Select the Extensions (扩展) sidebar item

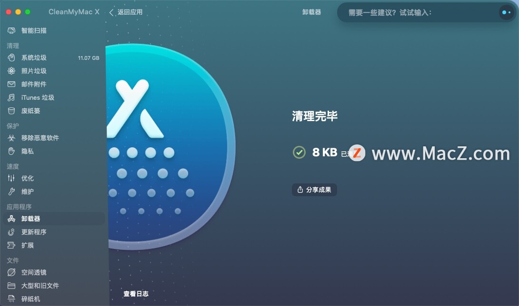click(54, 245)
